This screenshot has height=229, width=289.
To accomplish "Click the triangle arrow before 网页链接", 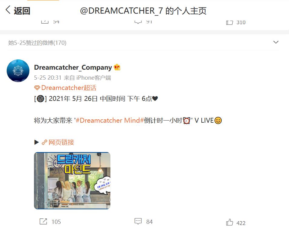I will (36, 142).
